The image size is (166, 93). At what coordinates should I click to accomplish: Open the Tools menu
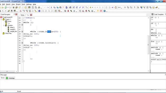click(23, 4)
